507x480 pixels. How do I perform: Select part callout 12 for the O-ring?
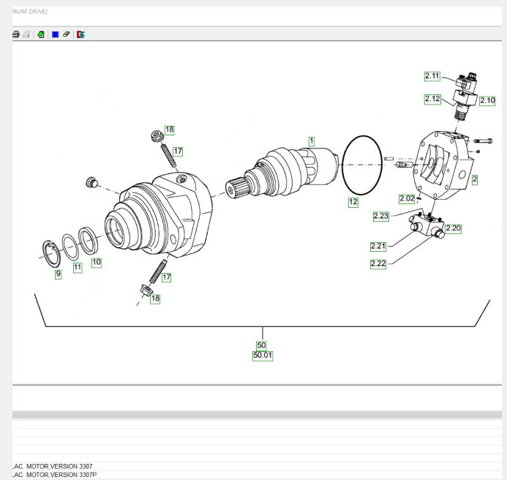(x=353, y=202)
